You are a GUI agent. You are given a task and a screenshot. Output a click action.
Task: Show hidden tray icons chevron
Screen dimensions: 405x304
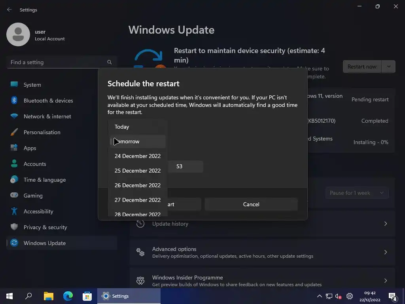[x=320, y=296]
